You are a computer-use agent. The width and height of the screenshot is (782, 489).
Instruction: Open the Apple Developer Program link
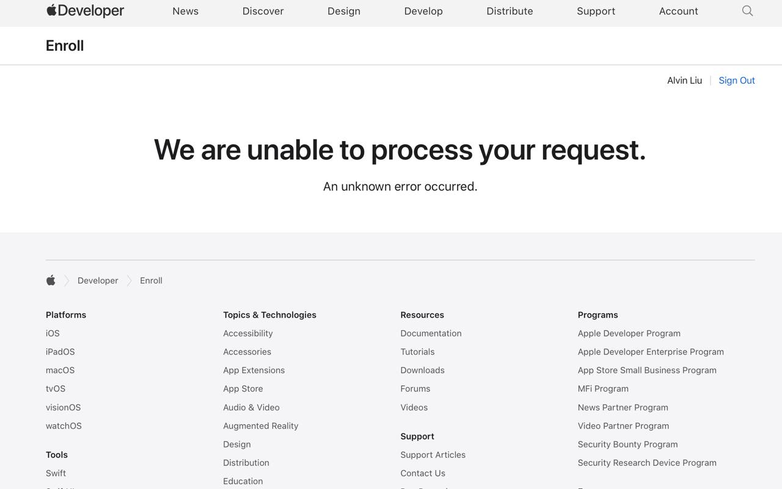[629, 333]
